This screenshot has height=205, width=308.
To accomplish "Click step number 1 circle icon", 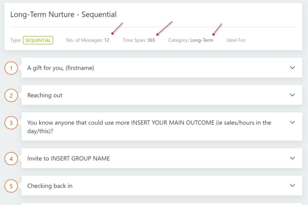I will [11, 68].
